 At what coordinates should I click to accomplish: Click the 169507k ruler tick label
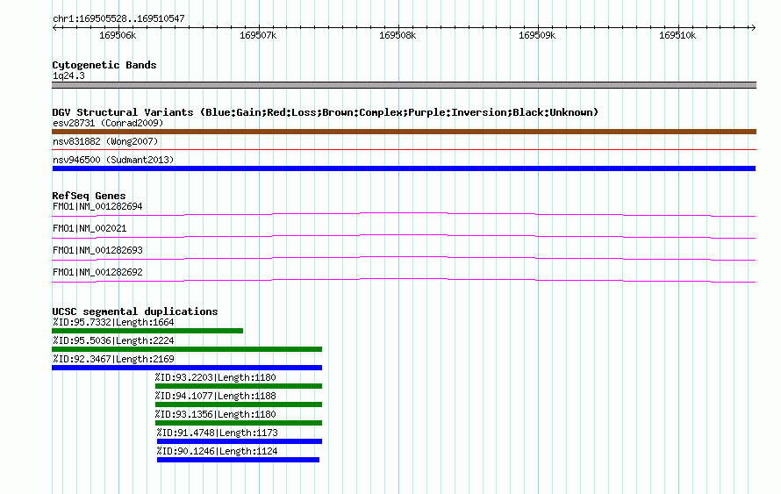click(x=258, y=35)
